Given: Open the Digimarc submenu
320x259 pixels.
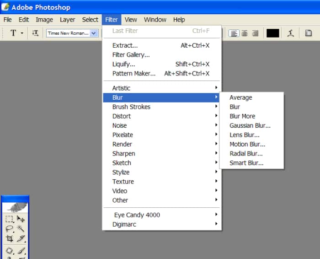Looking at the screenshot, I should point(161,224).
